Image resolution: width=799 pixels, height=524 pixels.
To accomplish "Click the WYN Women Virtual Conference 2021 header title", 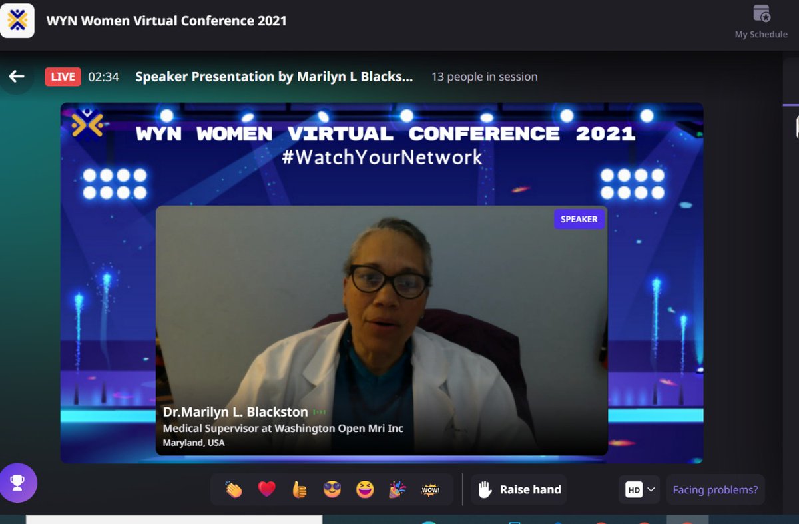I will pos(166,20).
